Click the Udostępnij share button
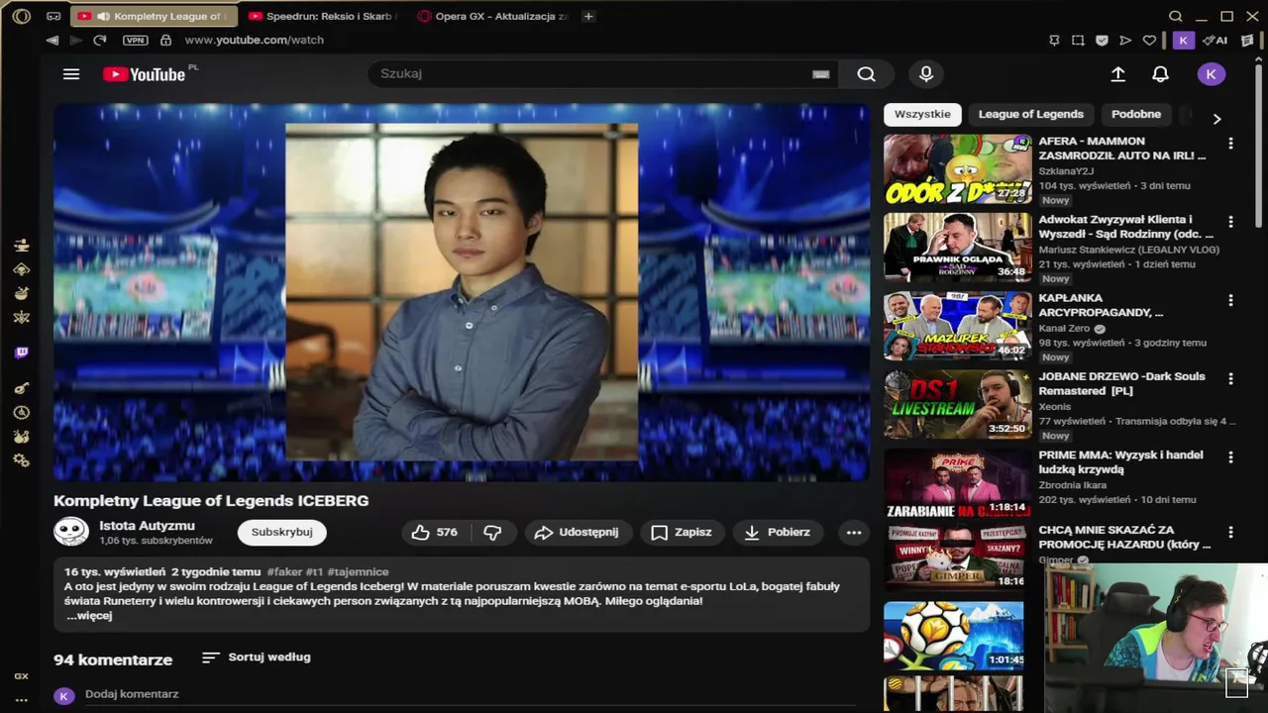1268x713 pixels. click(x=577, y=532)
